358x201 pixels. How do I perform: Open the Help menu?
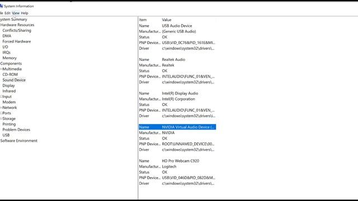tap(25, 13)
